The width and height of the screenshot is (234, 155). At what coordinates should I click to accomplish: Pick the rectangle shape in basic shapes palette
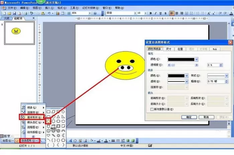(x=48, y=112)
